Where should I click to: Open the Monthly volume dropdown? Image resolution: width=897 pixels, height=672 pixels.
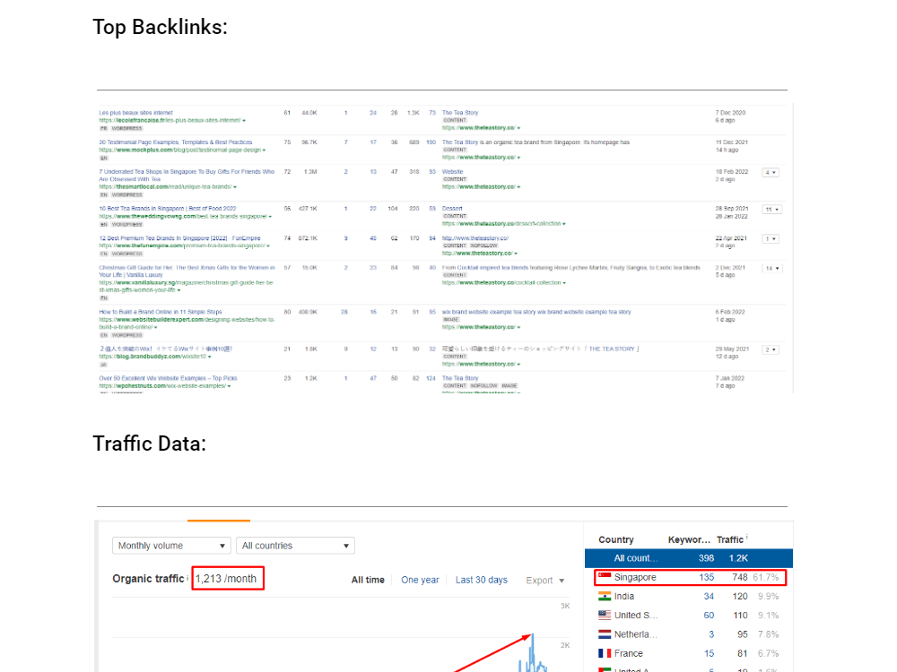171,546
